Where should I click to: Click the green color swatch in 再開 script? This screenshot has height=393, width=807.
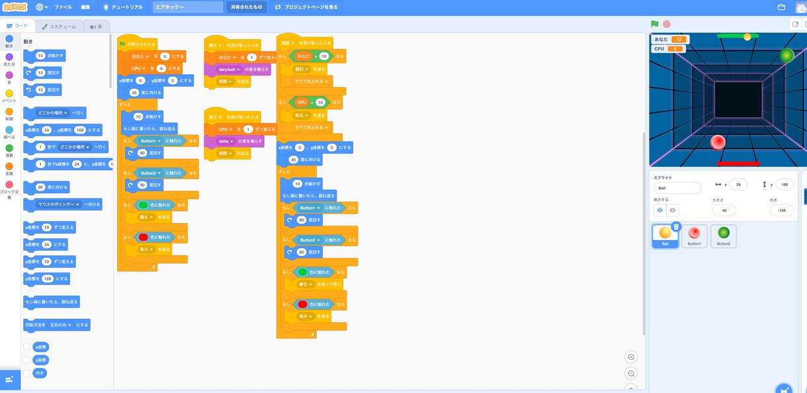pos(302,272)
